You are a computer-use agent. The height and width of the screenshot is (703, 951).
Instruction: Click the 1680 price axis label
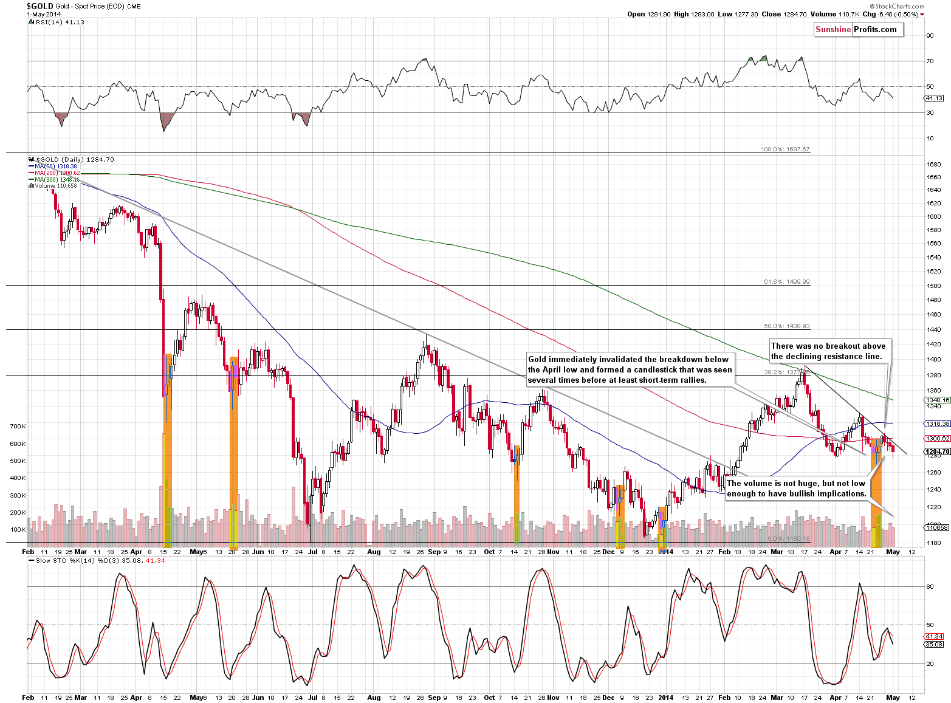point(934,165)
